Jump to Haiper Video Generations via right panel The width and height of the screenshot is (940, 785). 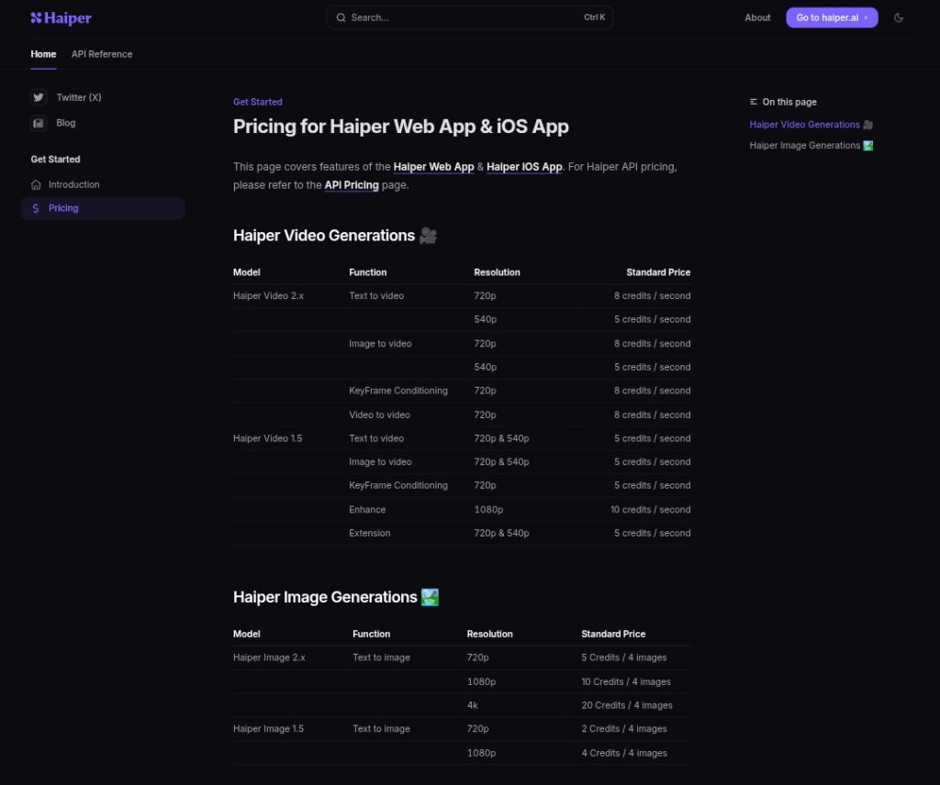pyautogui.click(x=806, y=124)
